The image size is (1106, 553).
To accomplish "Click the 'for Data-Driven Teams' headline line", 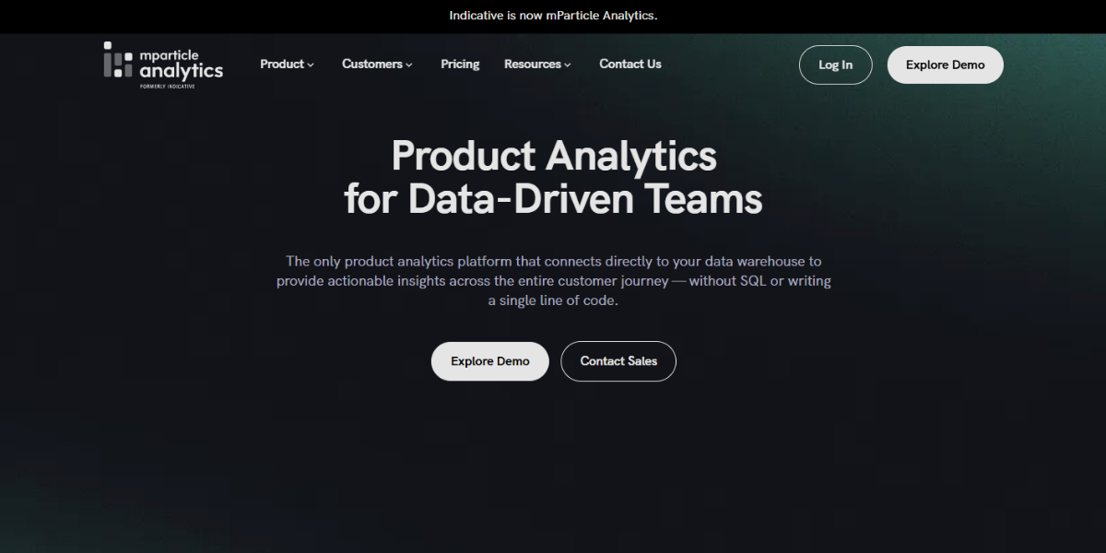I will [553, 199].
